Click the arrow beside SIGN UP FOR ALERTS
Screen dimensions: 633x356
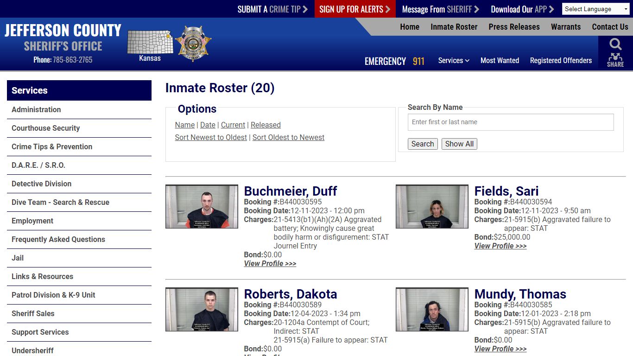click(x=388, y=9)
